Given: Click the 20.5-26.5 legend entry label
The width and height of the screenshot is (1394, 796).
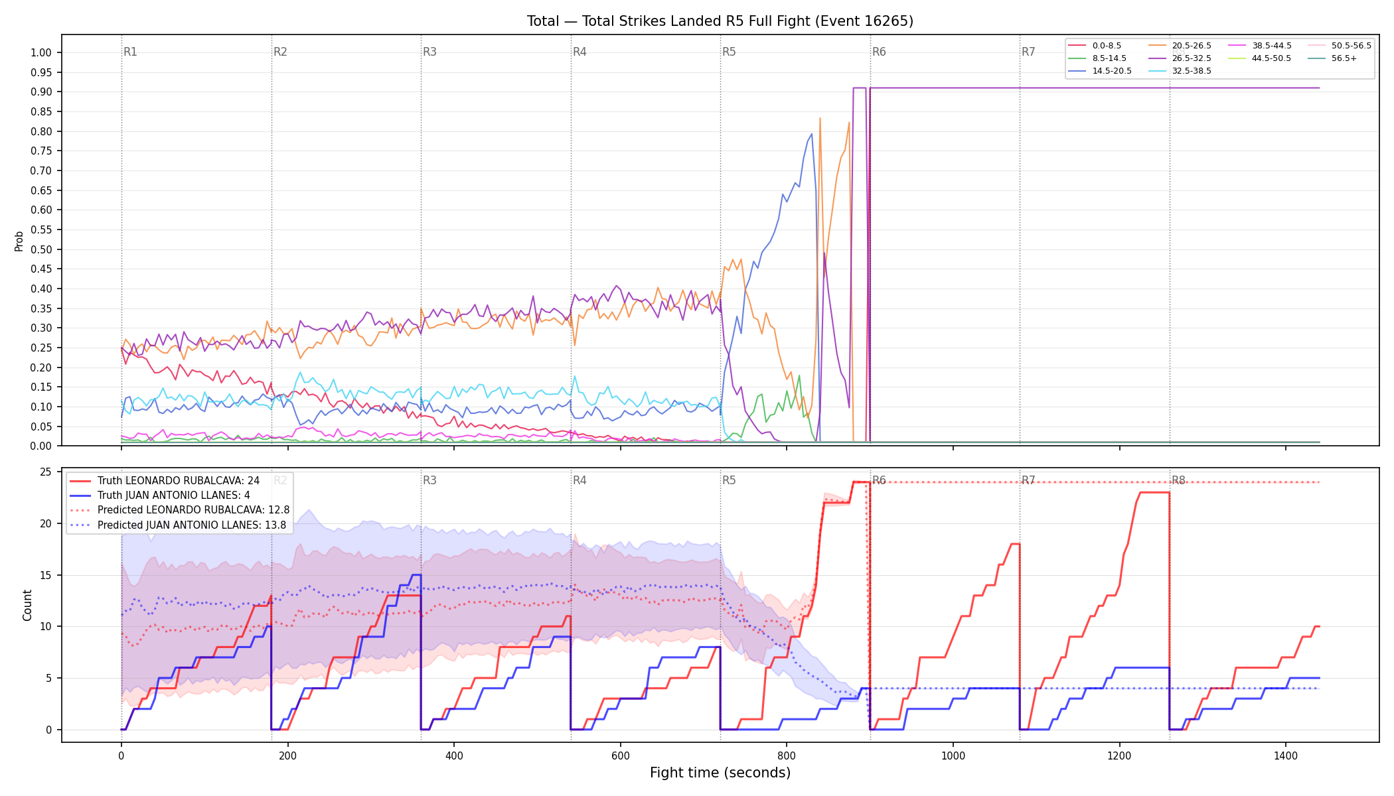Looking at the screenshot, I should point(1192,46).
